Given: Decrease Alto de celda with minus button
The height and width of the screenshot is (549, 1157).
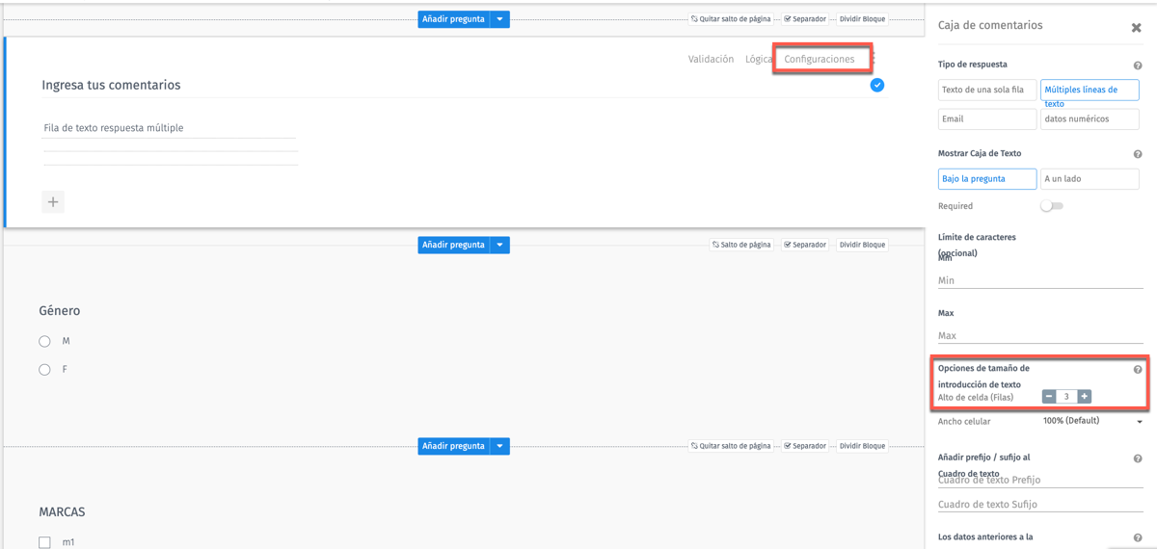Looking at the screenshot, I should [1049, 397].
